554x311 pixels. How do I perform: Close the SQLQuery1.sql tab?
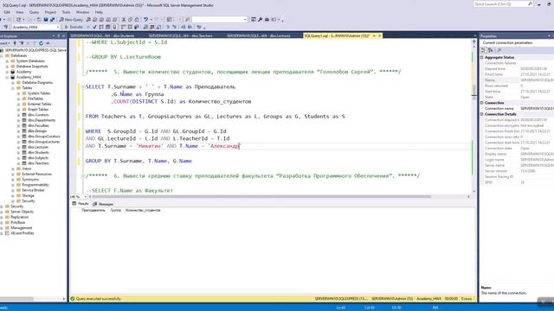(x=380, y=35)
